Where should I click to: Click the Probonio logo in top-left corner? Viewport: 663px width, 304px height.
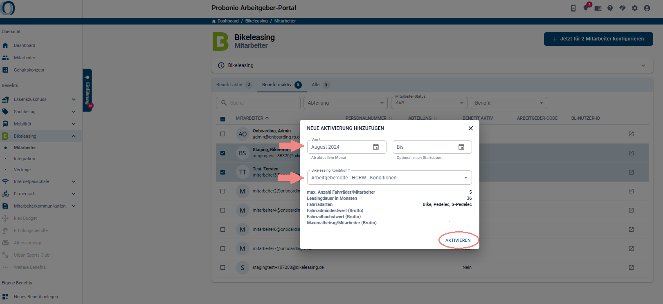[7, 8]
